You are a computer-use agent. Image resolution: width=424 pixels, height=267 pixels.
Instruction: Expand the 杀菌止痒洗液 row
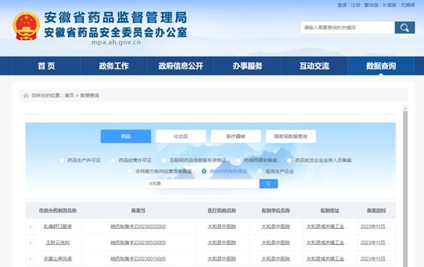pyautogui.click(x=30, y=259)
